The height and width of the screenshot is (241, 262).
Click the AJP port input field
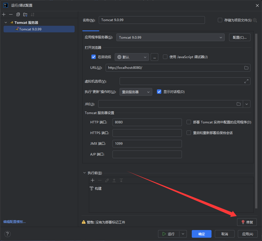click(147, 154)
